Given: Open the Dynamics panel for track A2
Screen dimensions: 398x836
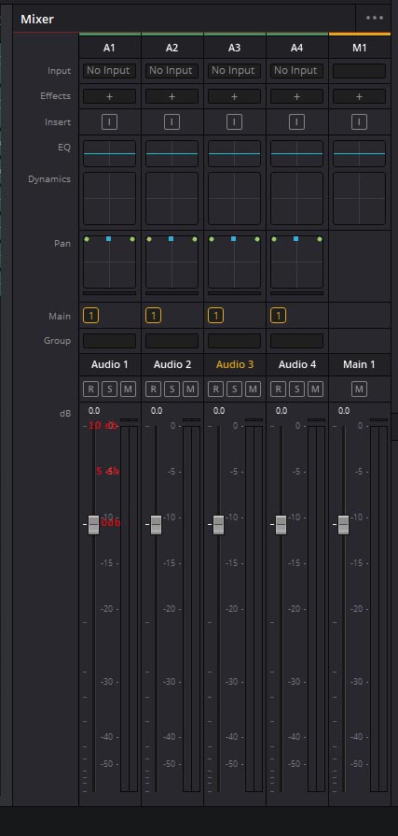Looking at the screenshot, I should pos(172,198).
